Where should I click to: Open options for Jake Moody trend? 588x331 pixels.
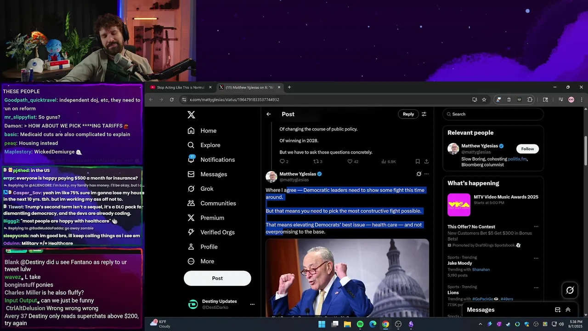click(x=536, y=258)
